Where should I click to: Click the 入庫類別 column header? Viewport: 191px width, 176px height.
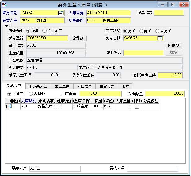29,101
